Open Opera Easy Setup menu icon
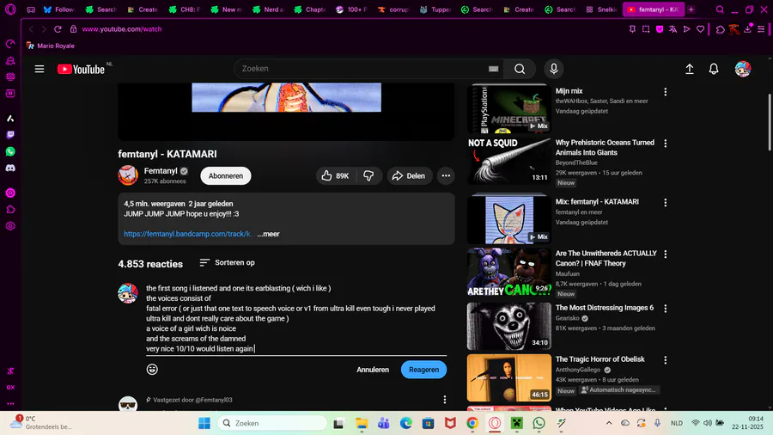773x435 pixels. [761, 29]
